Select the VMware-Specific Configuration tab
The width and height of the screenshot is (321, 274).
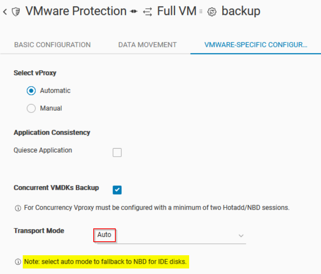click(255, 45)
